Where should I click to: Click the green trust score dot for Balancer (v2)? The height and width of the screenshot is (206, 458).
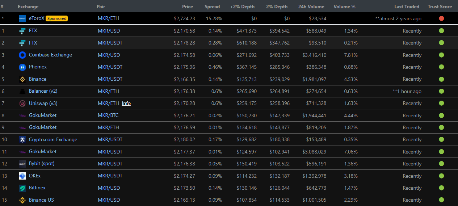tap(441, 91)
